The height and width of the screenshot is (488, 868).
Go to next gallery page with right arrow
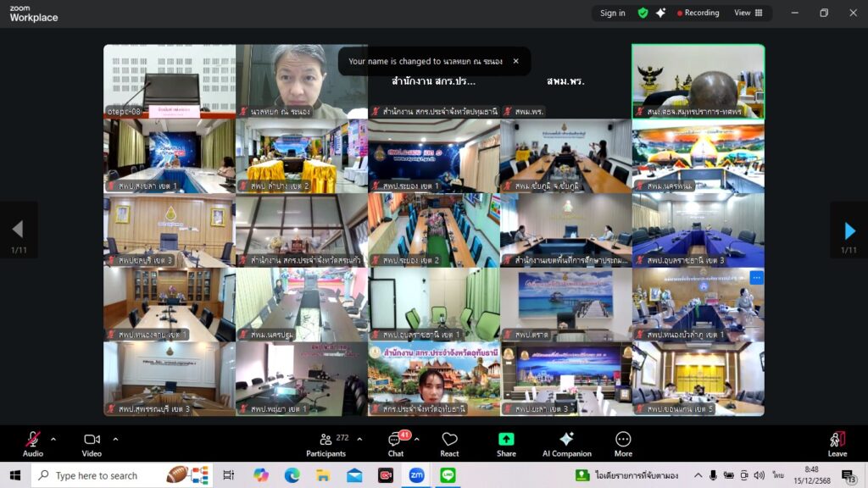849,230
